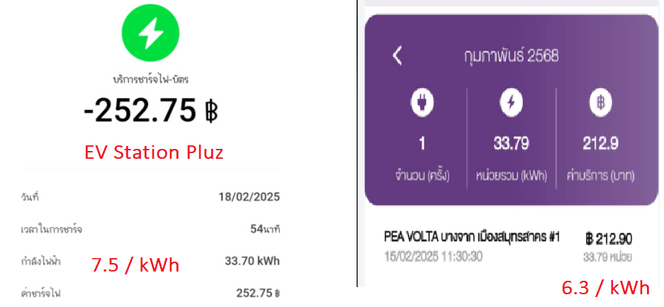Click the 33.79 total units figure
The height and width of the screenshot is (307, 664).
[x=511, y=144]
